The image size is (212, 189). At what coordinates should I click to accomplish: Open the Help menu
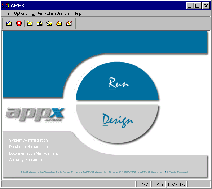click(x=77, y=13)
